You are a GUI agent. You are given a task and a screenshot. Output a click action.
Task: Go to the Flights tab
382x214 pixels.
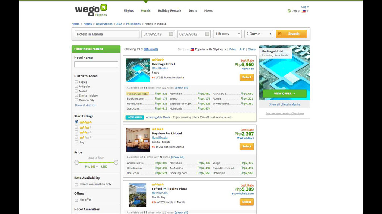coord(128,10)
